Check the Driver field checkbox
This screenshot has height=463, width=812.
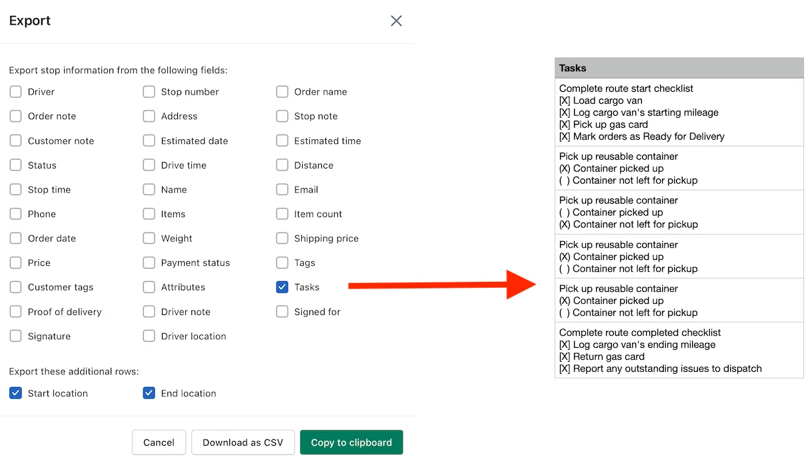click(15, 92)
